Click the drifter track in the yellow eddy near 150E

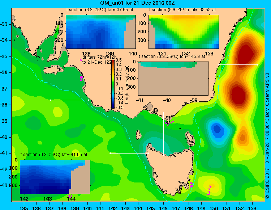pos(210,190)
